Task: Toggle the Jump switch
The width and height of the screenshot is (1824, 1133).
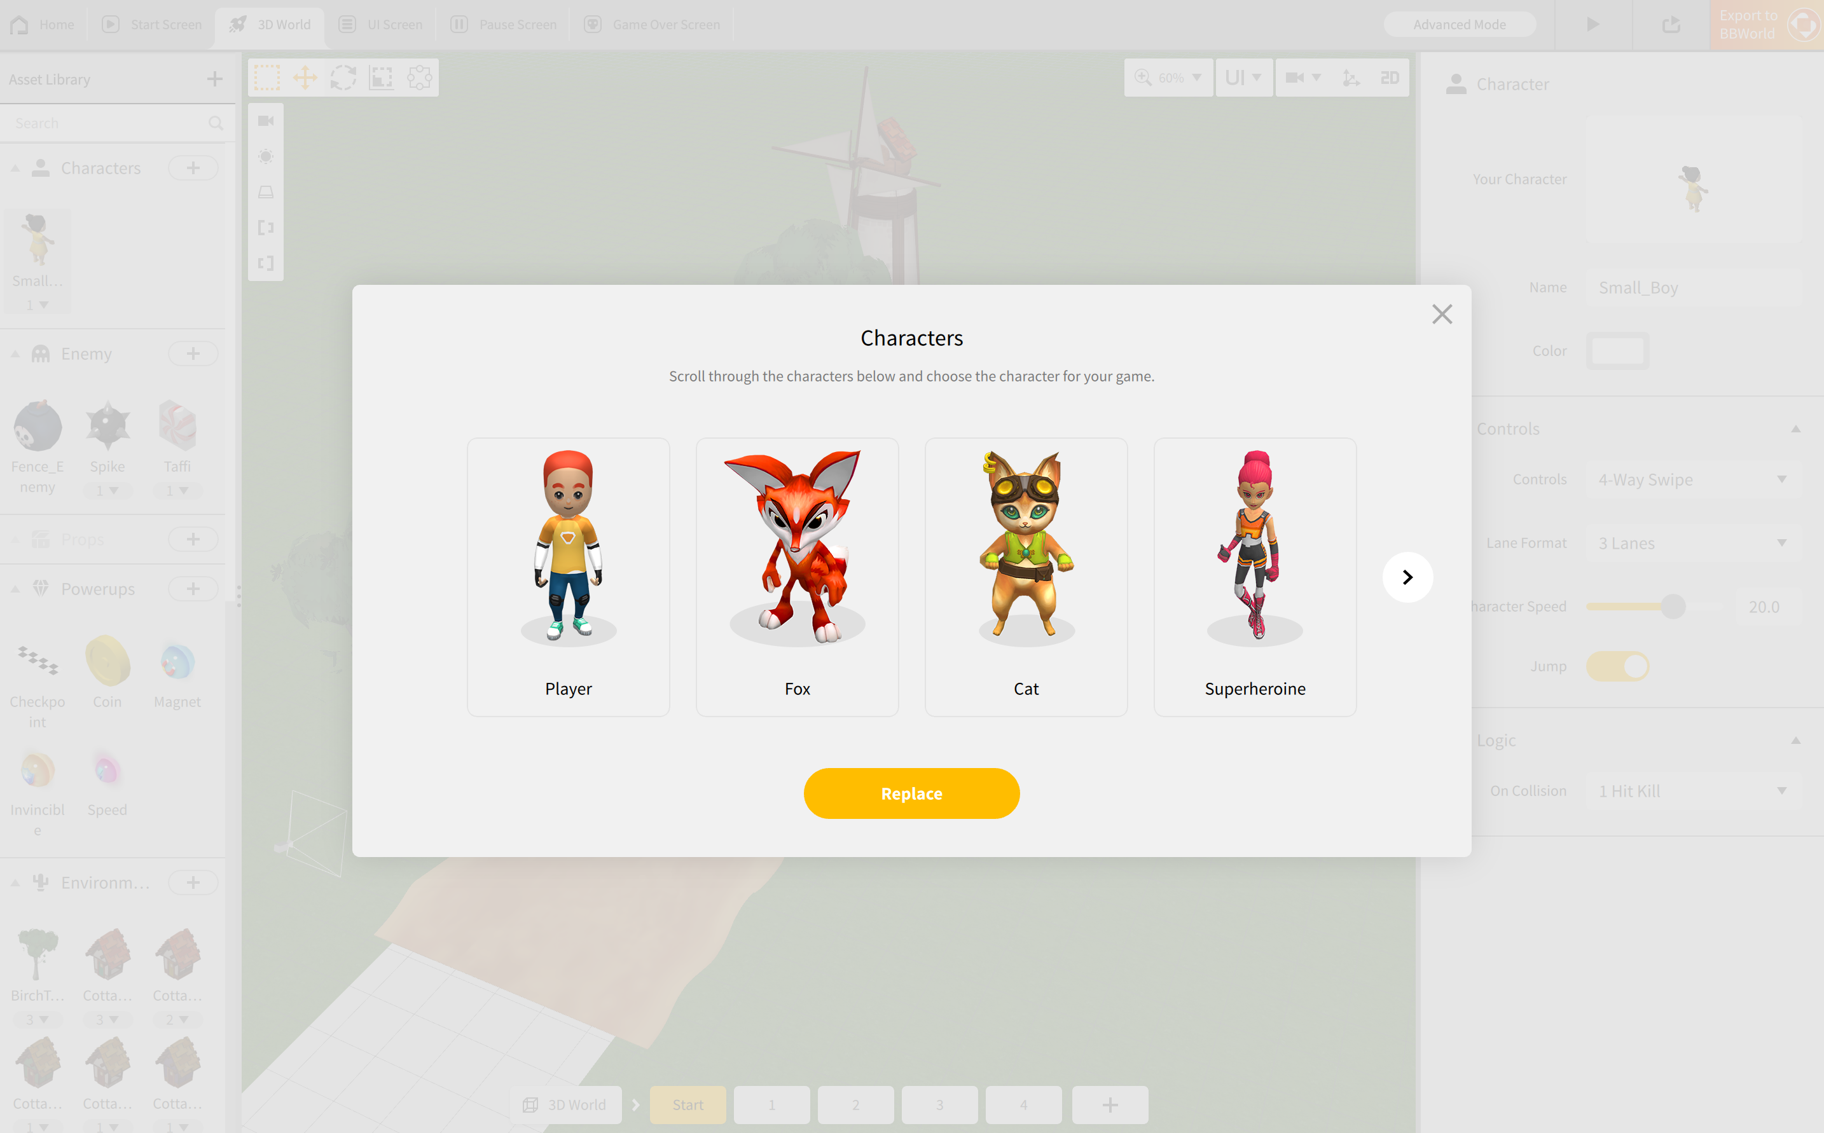Action: coord(1617,666)
